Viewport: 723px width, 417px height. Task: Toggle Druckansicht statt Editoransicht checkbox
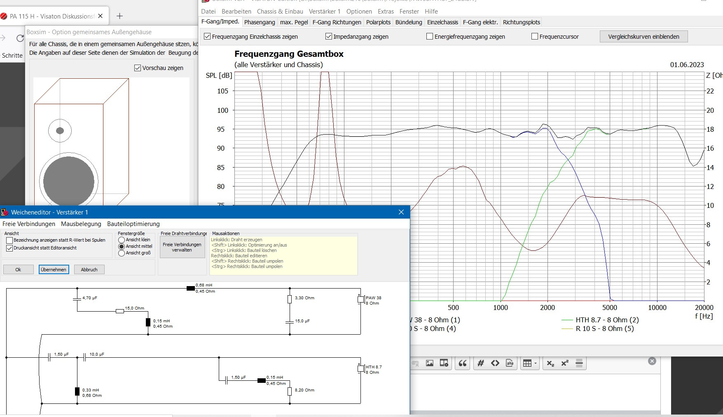tap(9, 248)
